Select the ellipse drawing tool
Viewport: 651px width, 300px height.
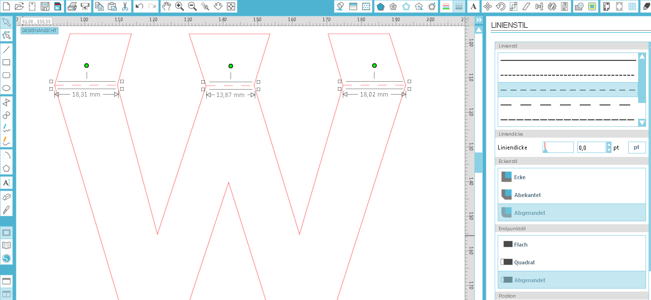click(x=6, y=89)
